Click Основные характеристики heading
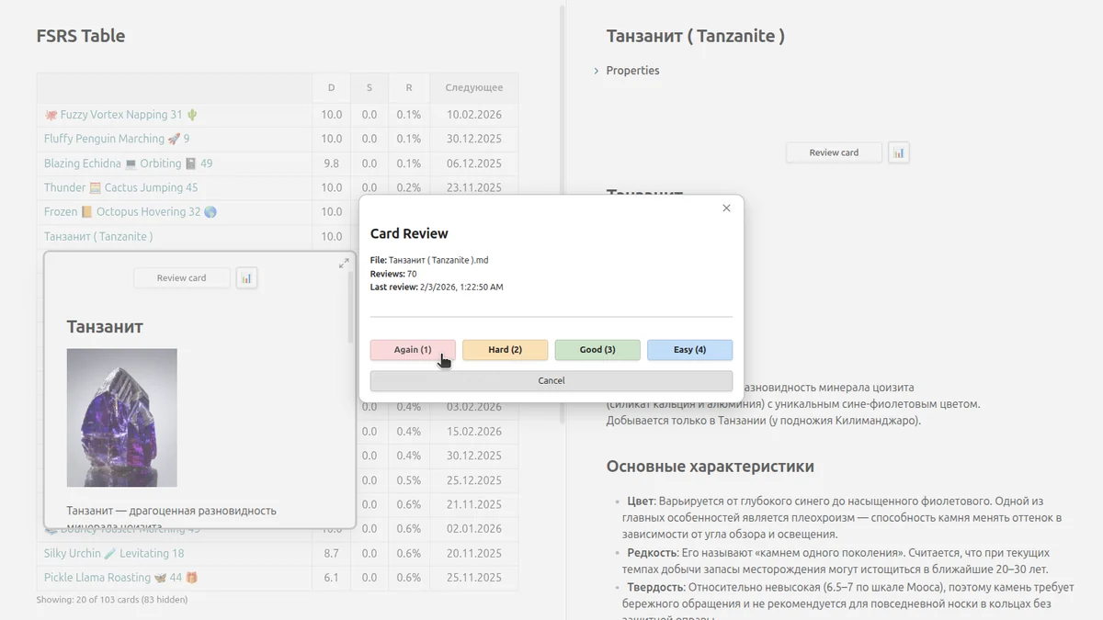The height and width of the screenshot is (620, 1103). (x=711, y=466)
